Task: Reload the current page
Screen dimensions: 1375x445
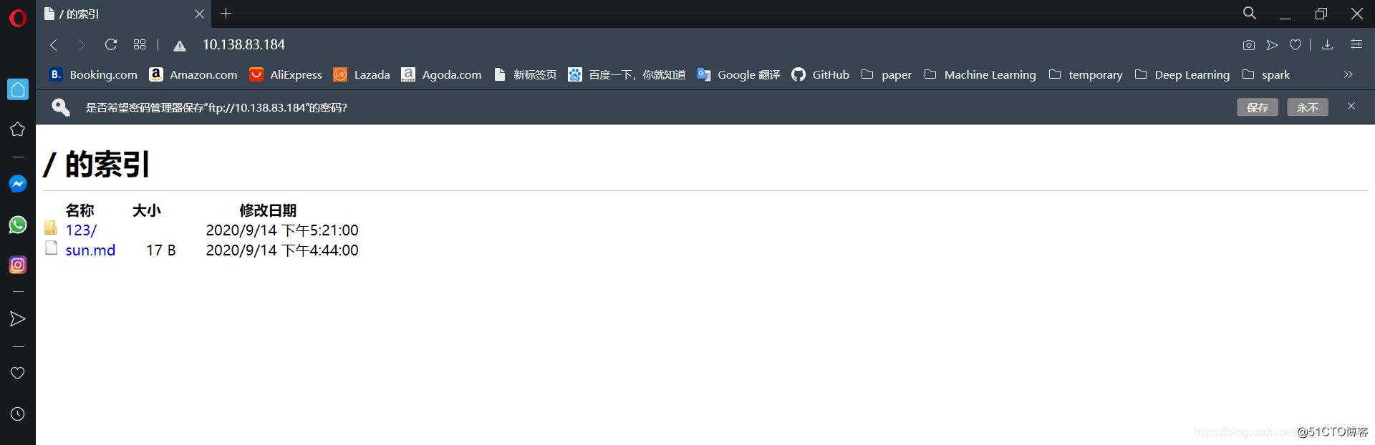Action: pyautogui.click(x=111, y=44)
